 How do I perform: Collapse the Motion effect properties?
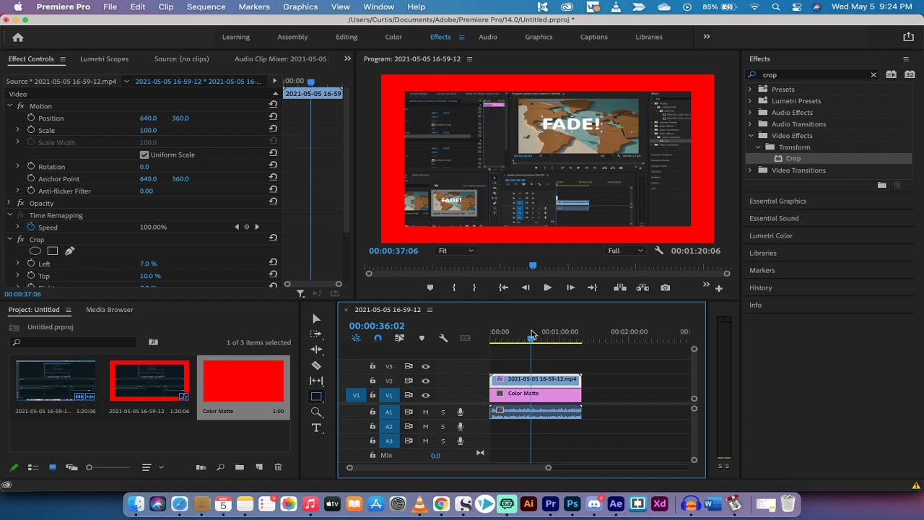[x=10, y=106]
